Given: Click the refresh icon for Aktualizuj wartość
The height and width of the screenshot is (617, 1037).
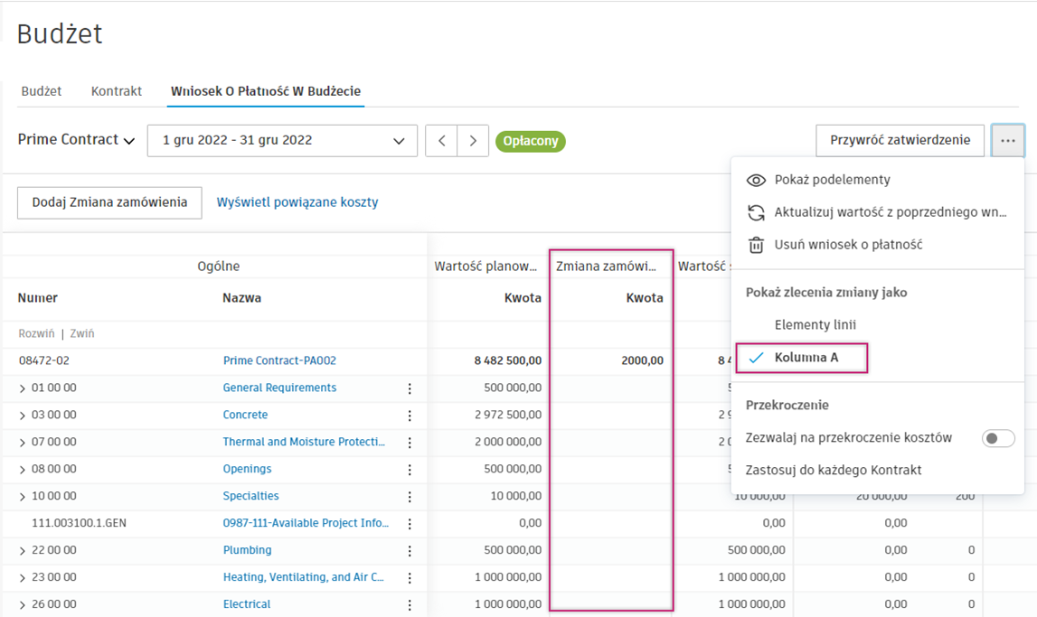Looking at the screenshot, I should [756, 212].
